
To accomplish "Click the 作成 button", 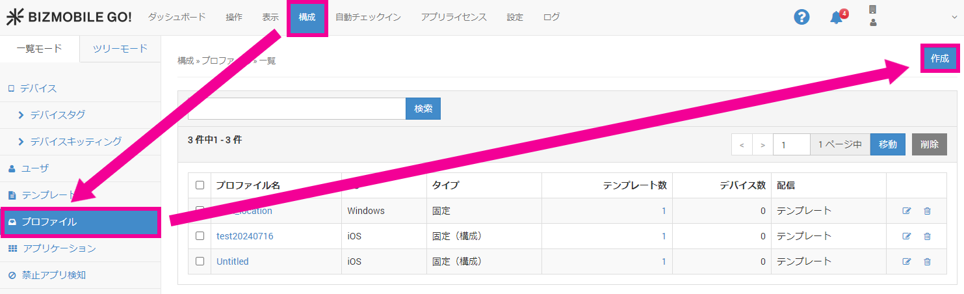I will coord(939,59).
